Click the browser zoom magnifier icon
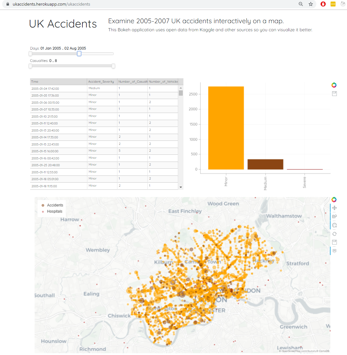 [301, 4]
